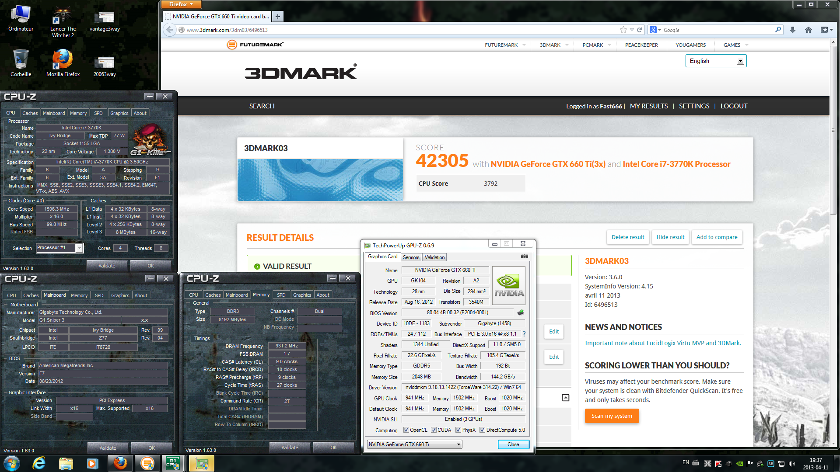Select the Lancer The Witcher 2 desktop shortcut
The image size is (840, 472).
click(x=63, y=22)
